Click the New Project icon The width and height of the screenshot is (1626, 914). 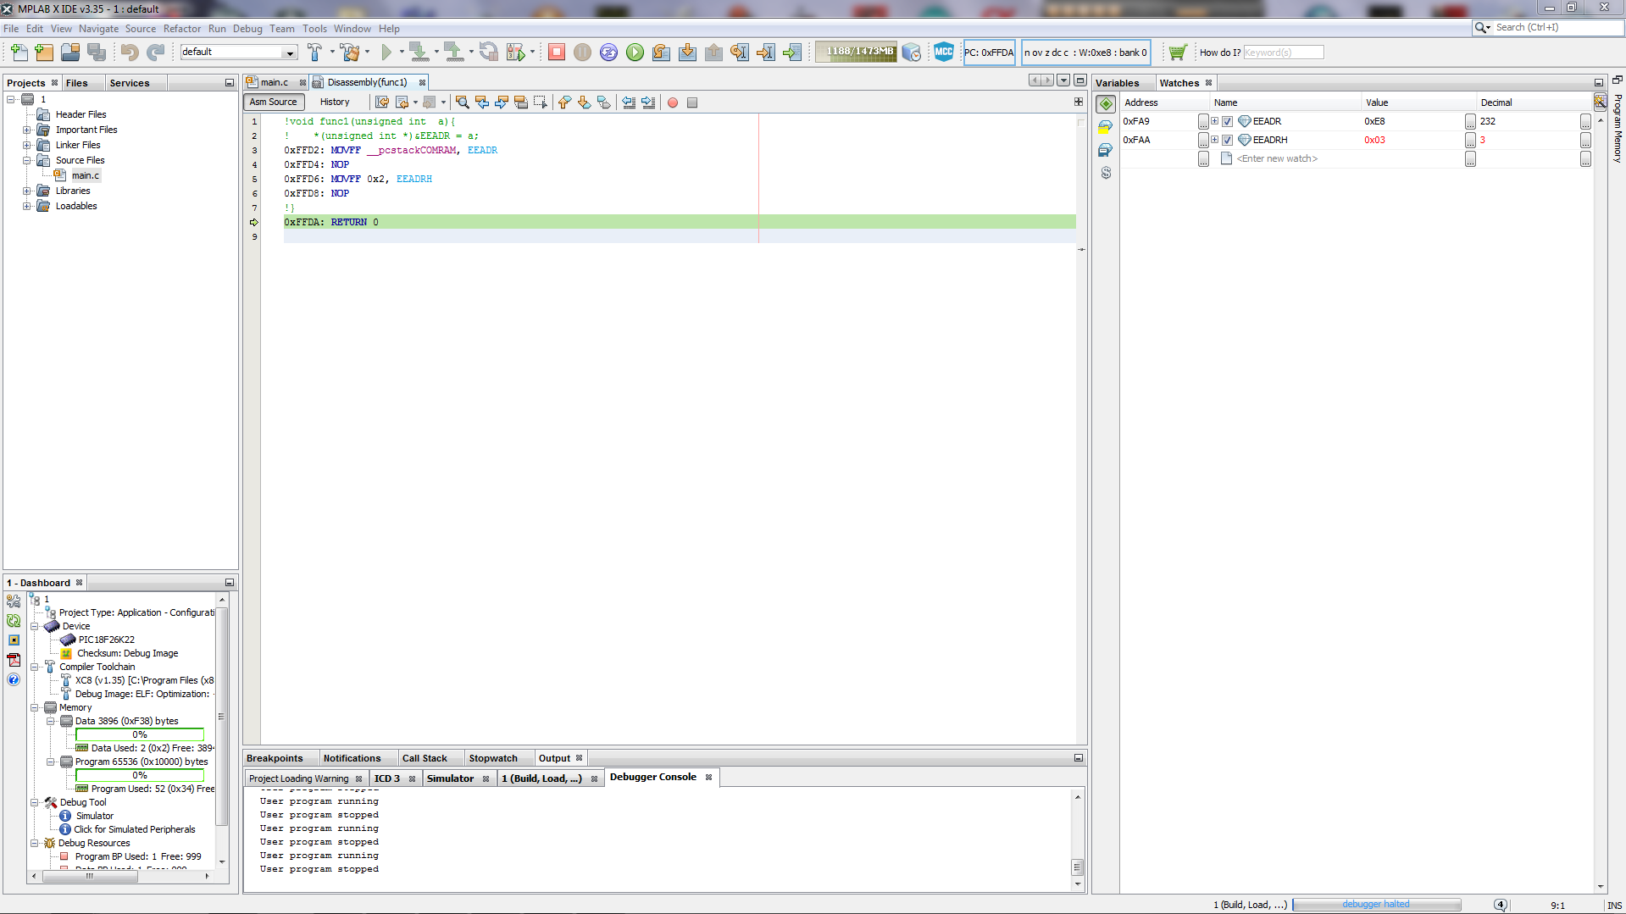pyautogui.click(x=44, y=53)
